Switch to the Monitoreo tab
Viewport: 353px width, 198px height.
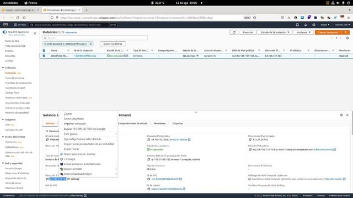tap(160, 123)
